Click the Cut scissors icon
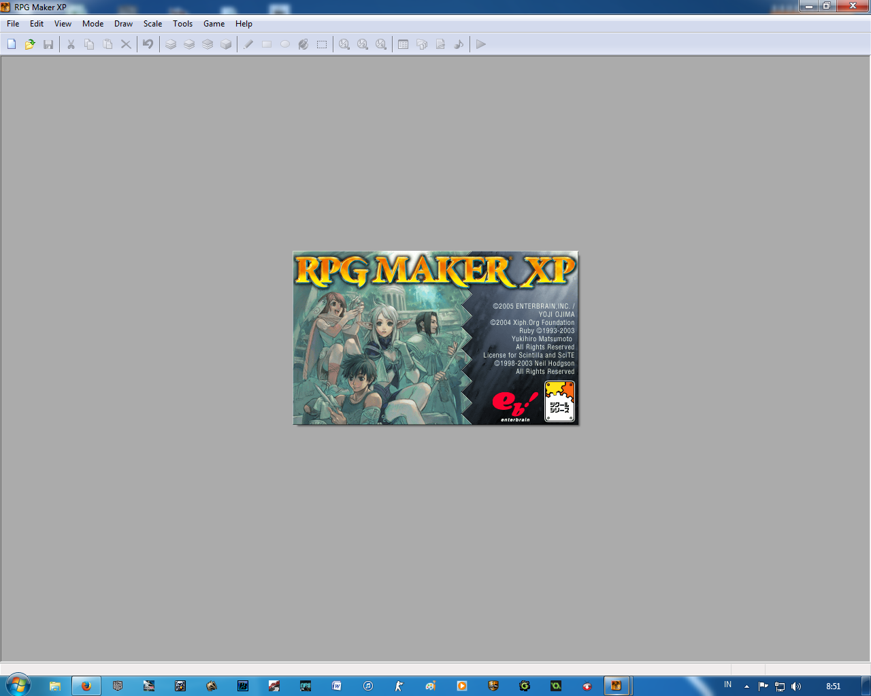This screenshot has width=871, height=696. click(x=71, y=44)
